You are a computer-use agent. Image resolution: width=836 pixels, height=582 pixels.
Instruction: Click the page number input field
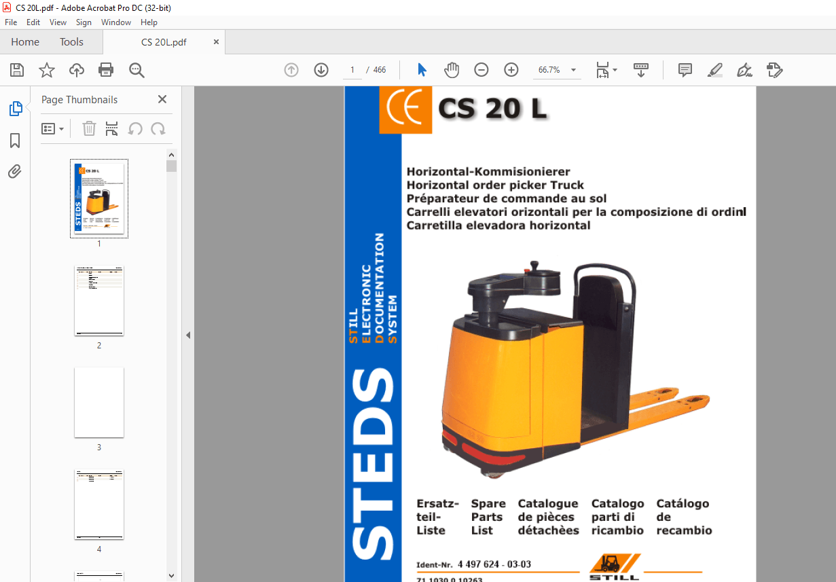(352, 70)
